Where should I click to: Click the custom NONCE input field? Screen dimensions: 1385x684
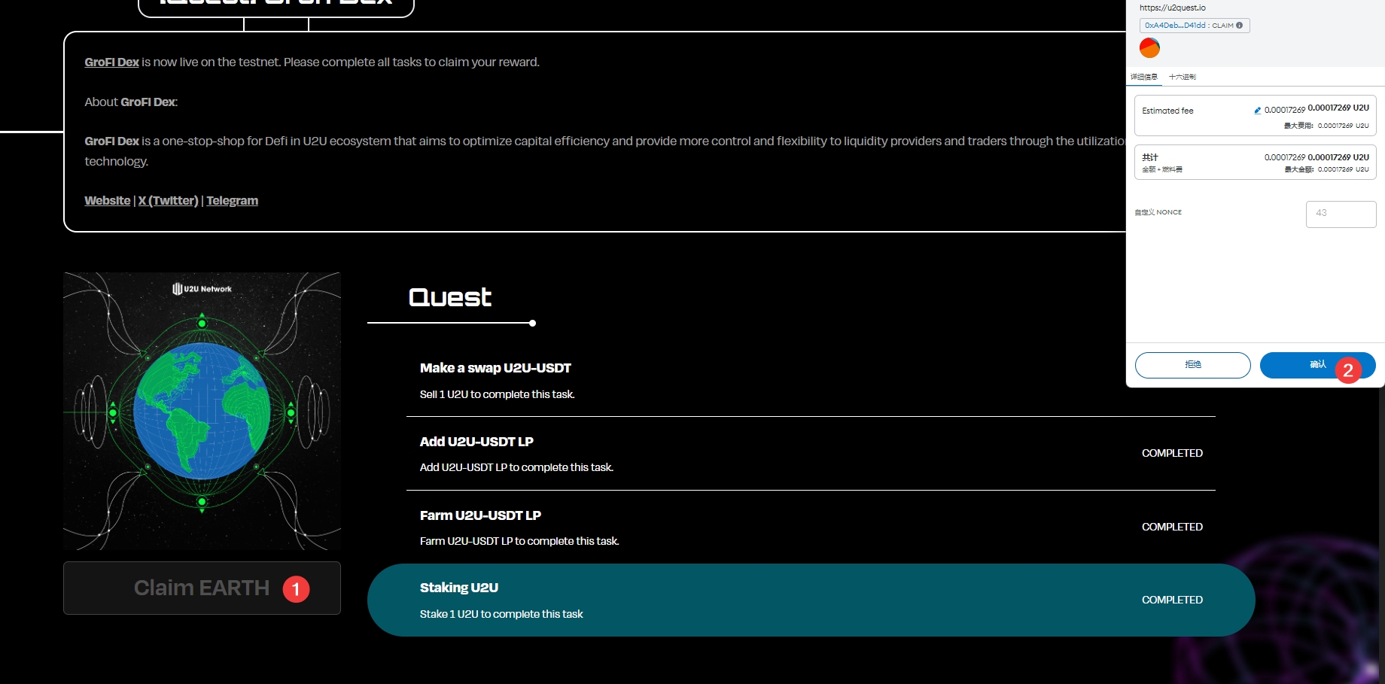click(1341, 214)
